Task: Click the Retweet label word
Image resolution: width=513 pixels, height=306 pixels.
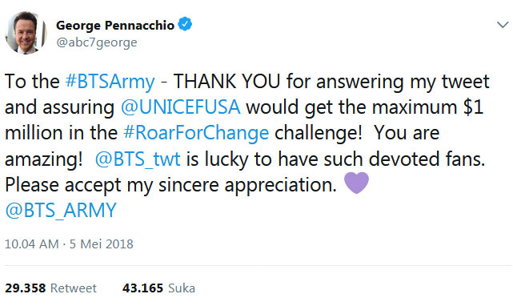Action: pyautogui.click(x=74, y=288)
